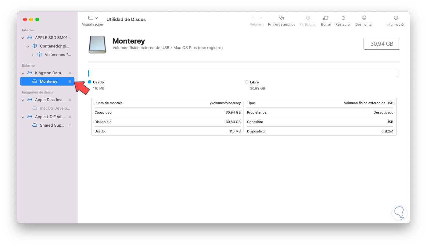Collapse the Contenedor disk container
The width and height of the screenshot is (427, 246).
pos(28,46)
